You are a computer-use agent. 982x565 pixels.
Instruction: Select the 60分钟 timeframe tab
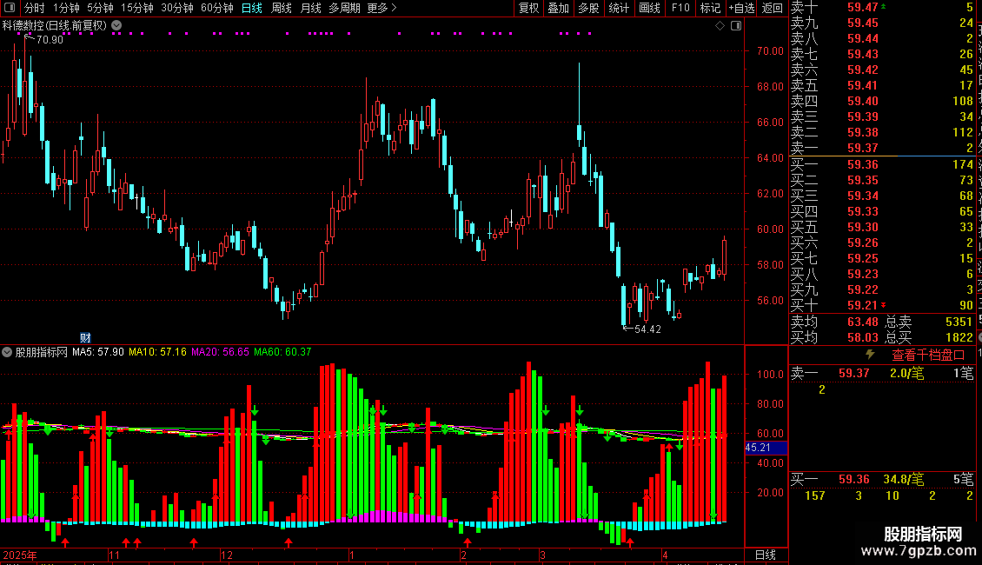point(216,8)
